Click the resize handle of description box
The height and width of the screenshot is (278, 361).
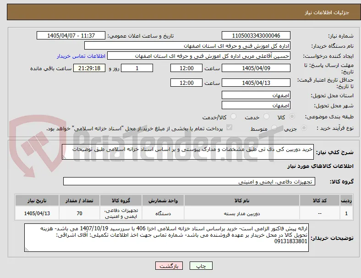(x=65, y=157)
